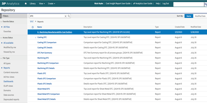207x103 pixels.
Task: Open Machining DTC Comparison report
Action: coord(48,63)
